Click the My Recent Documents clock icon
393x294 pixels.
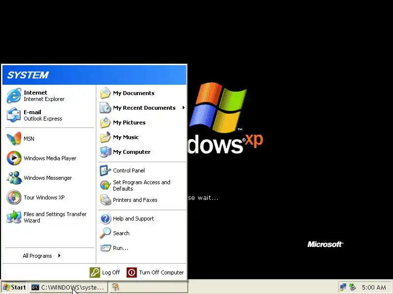(x=105, y=108)
